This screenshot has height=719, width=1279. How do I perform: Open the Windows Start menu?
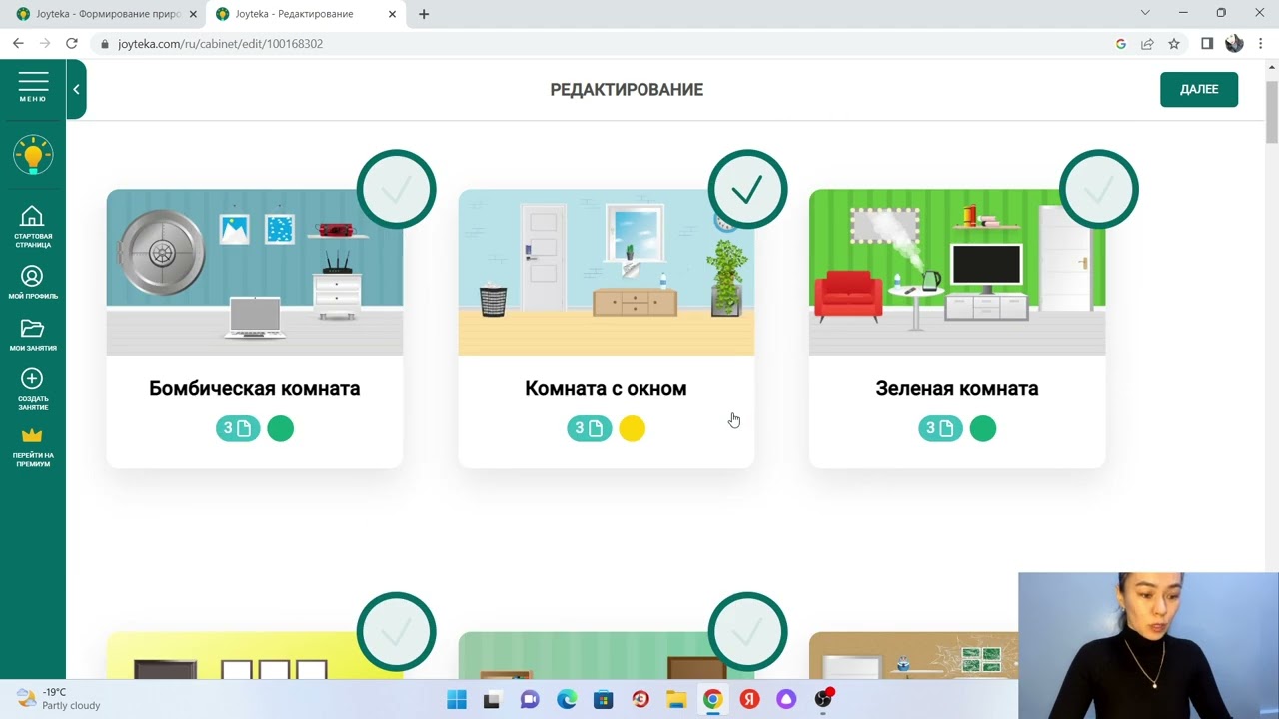[456, 700]
